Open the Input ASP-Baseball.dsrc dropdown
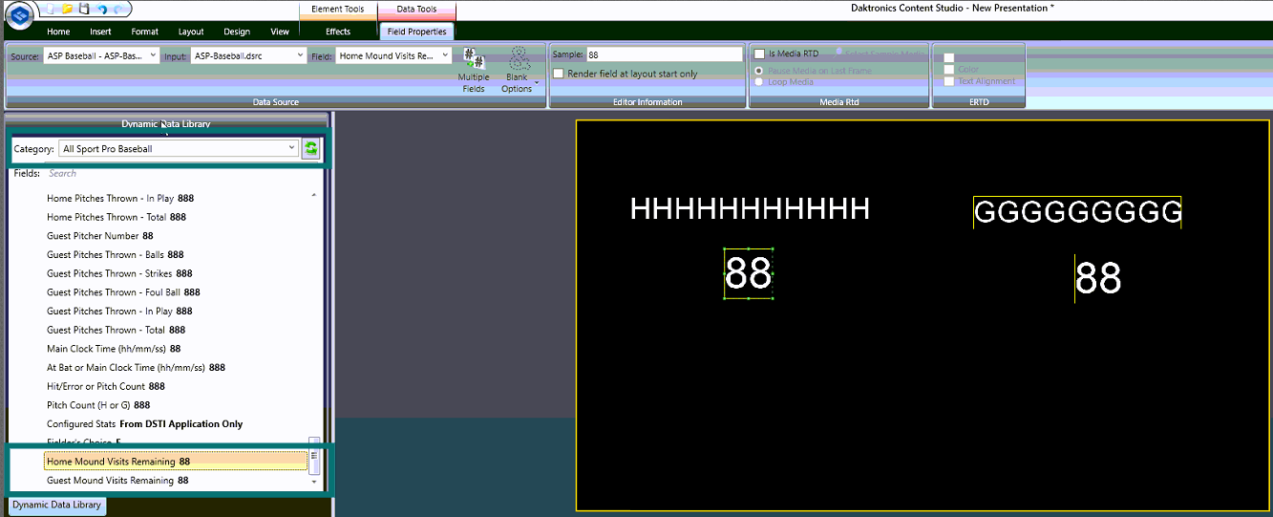Image resolution: width=1273 pixels, height=517 pixels. (x=300, y=55)
